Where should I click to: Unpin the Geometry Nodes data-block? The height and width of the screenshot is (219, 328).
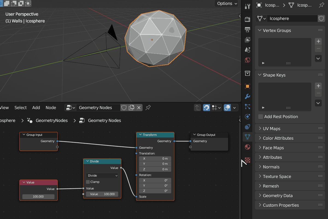(x=148, y=107)
